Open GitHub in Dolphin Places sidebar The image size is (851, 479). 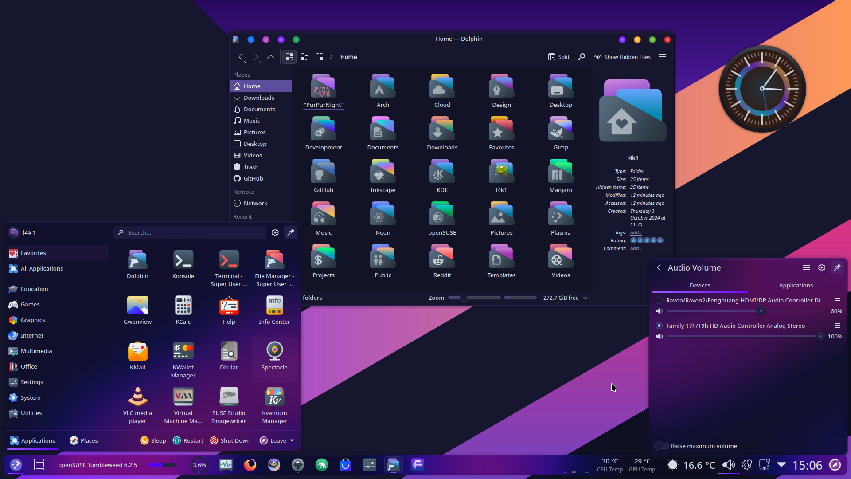(261, 178)
